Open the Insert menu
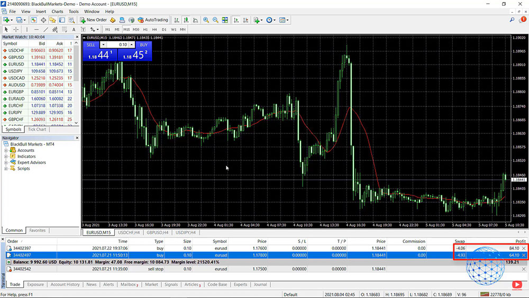This screenshot has height=298, width=529. 41,12
